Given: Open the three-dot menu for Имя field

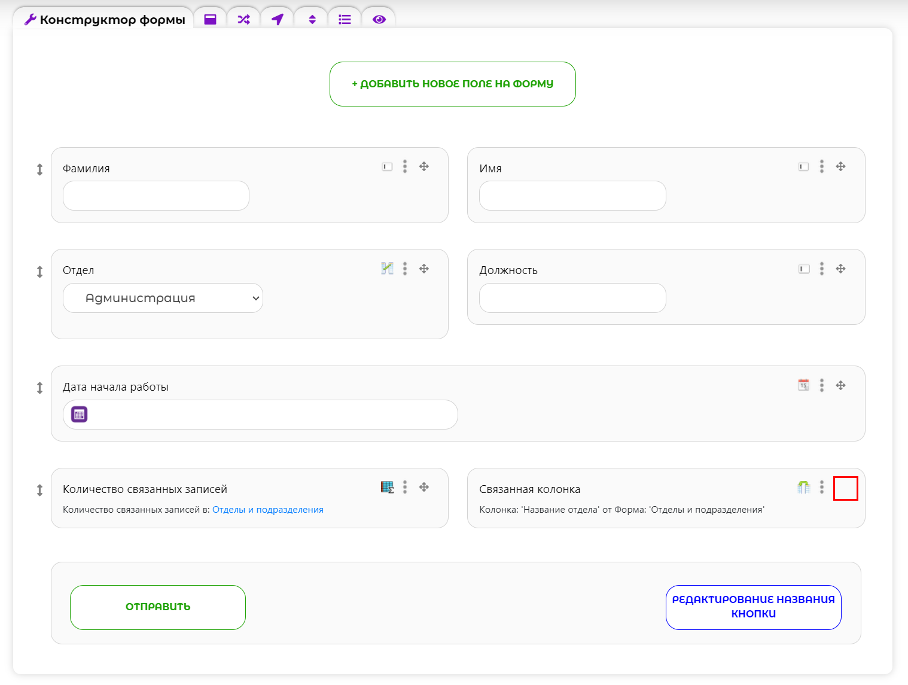Looking at the screenshot, I should [x=821, y=166].
